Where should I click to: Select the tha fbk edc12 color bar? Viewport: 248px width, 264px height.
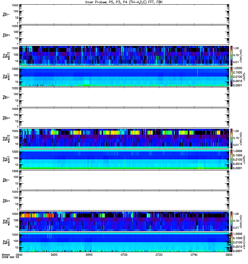tap(231, 56)
